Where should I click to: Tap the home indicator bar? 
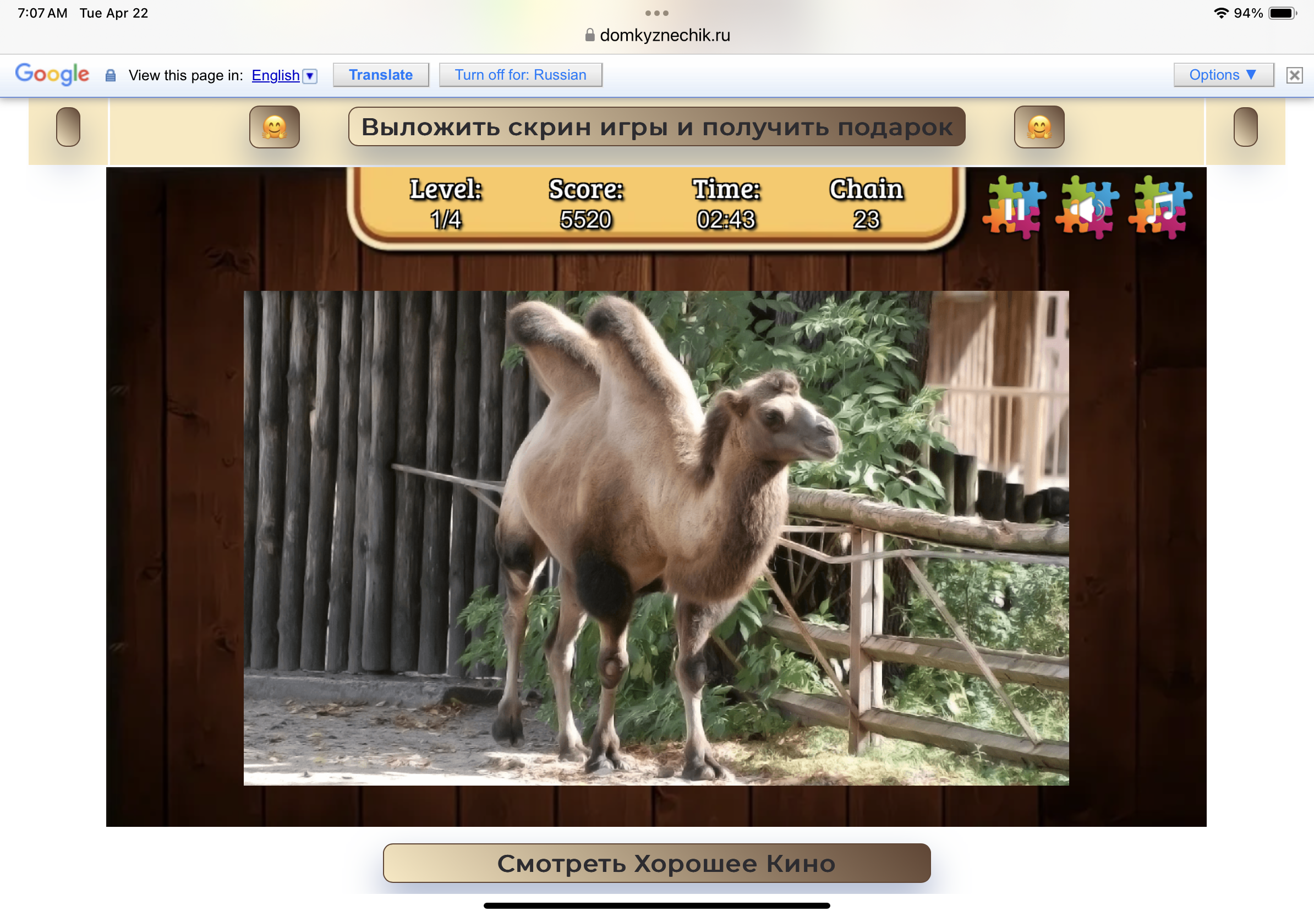pyautogui.click(x=656, y=905)
